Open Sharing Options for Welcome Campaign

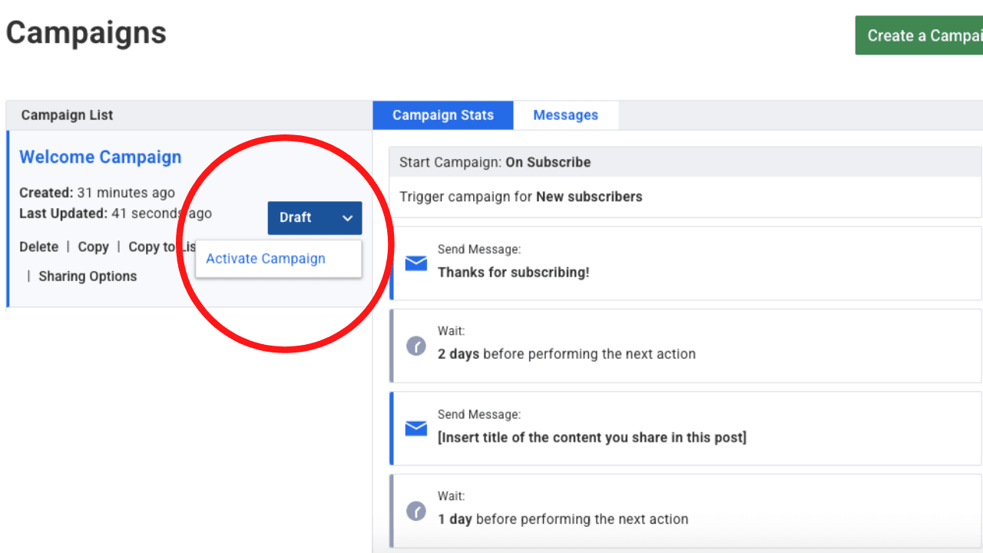tap(88, 276)
